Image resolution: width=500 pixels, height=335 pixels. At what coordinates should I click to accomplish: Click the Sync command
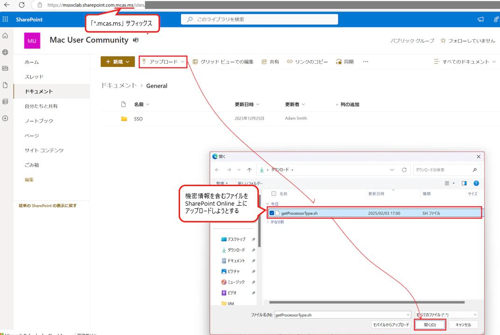coord(345,62)
